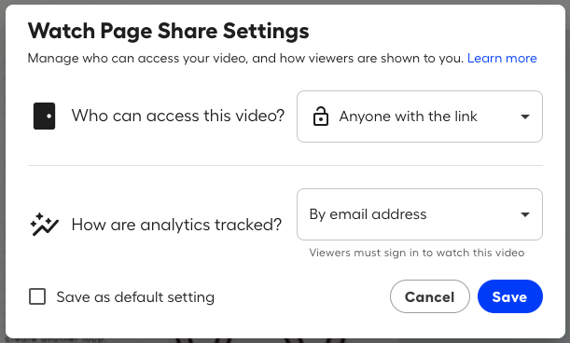570x343 pixels.
Task: Click the unlocked padlock icon
Action: [321, 117]
